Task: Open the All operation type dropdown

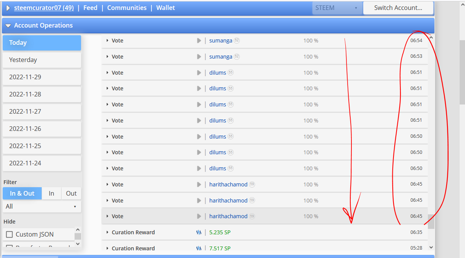Action: click(42, 206)
